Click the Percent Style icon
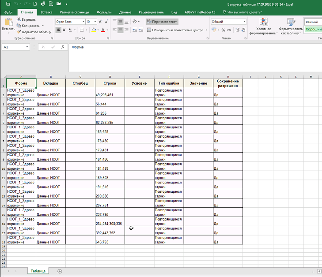Viewport: 322px width, 277px height. tap(223, 30)
